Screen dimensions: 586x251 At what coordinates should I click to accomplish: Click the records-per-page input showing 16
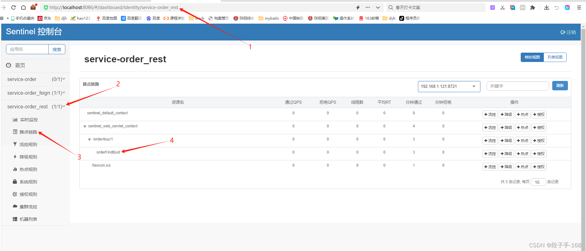[x=539, y=182]
